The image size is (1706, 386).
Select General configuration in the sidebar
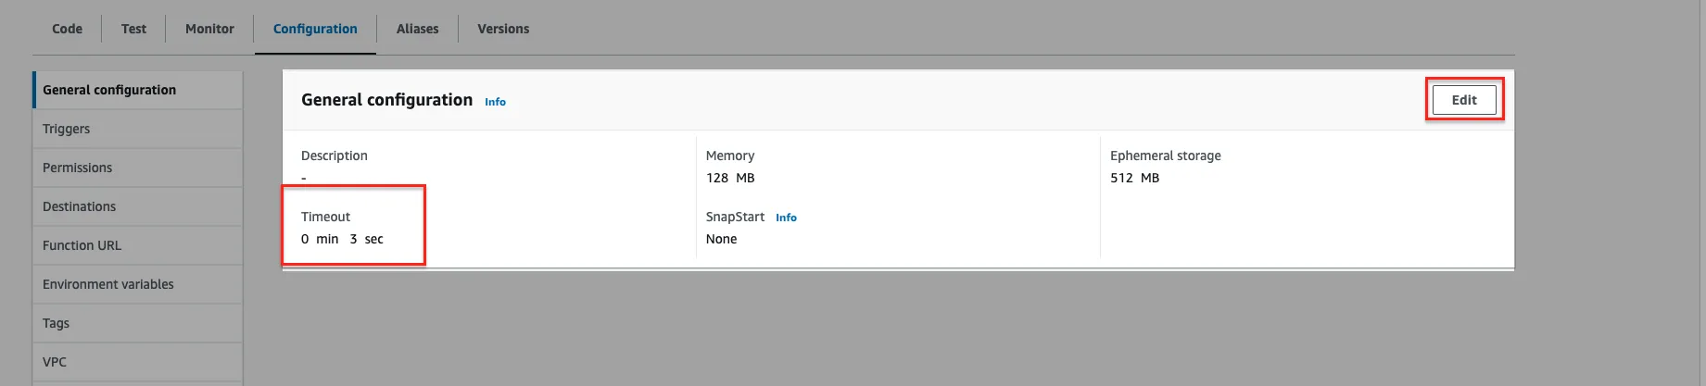(138, 90)
